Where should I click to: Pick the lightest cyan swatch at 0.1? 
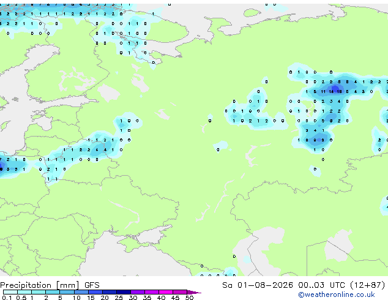tap(10, 292)
